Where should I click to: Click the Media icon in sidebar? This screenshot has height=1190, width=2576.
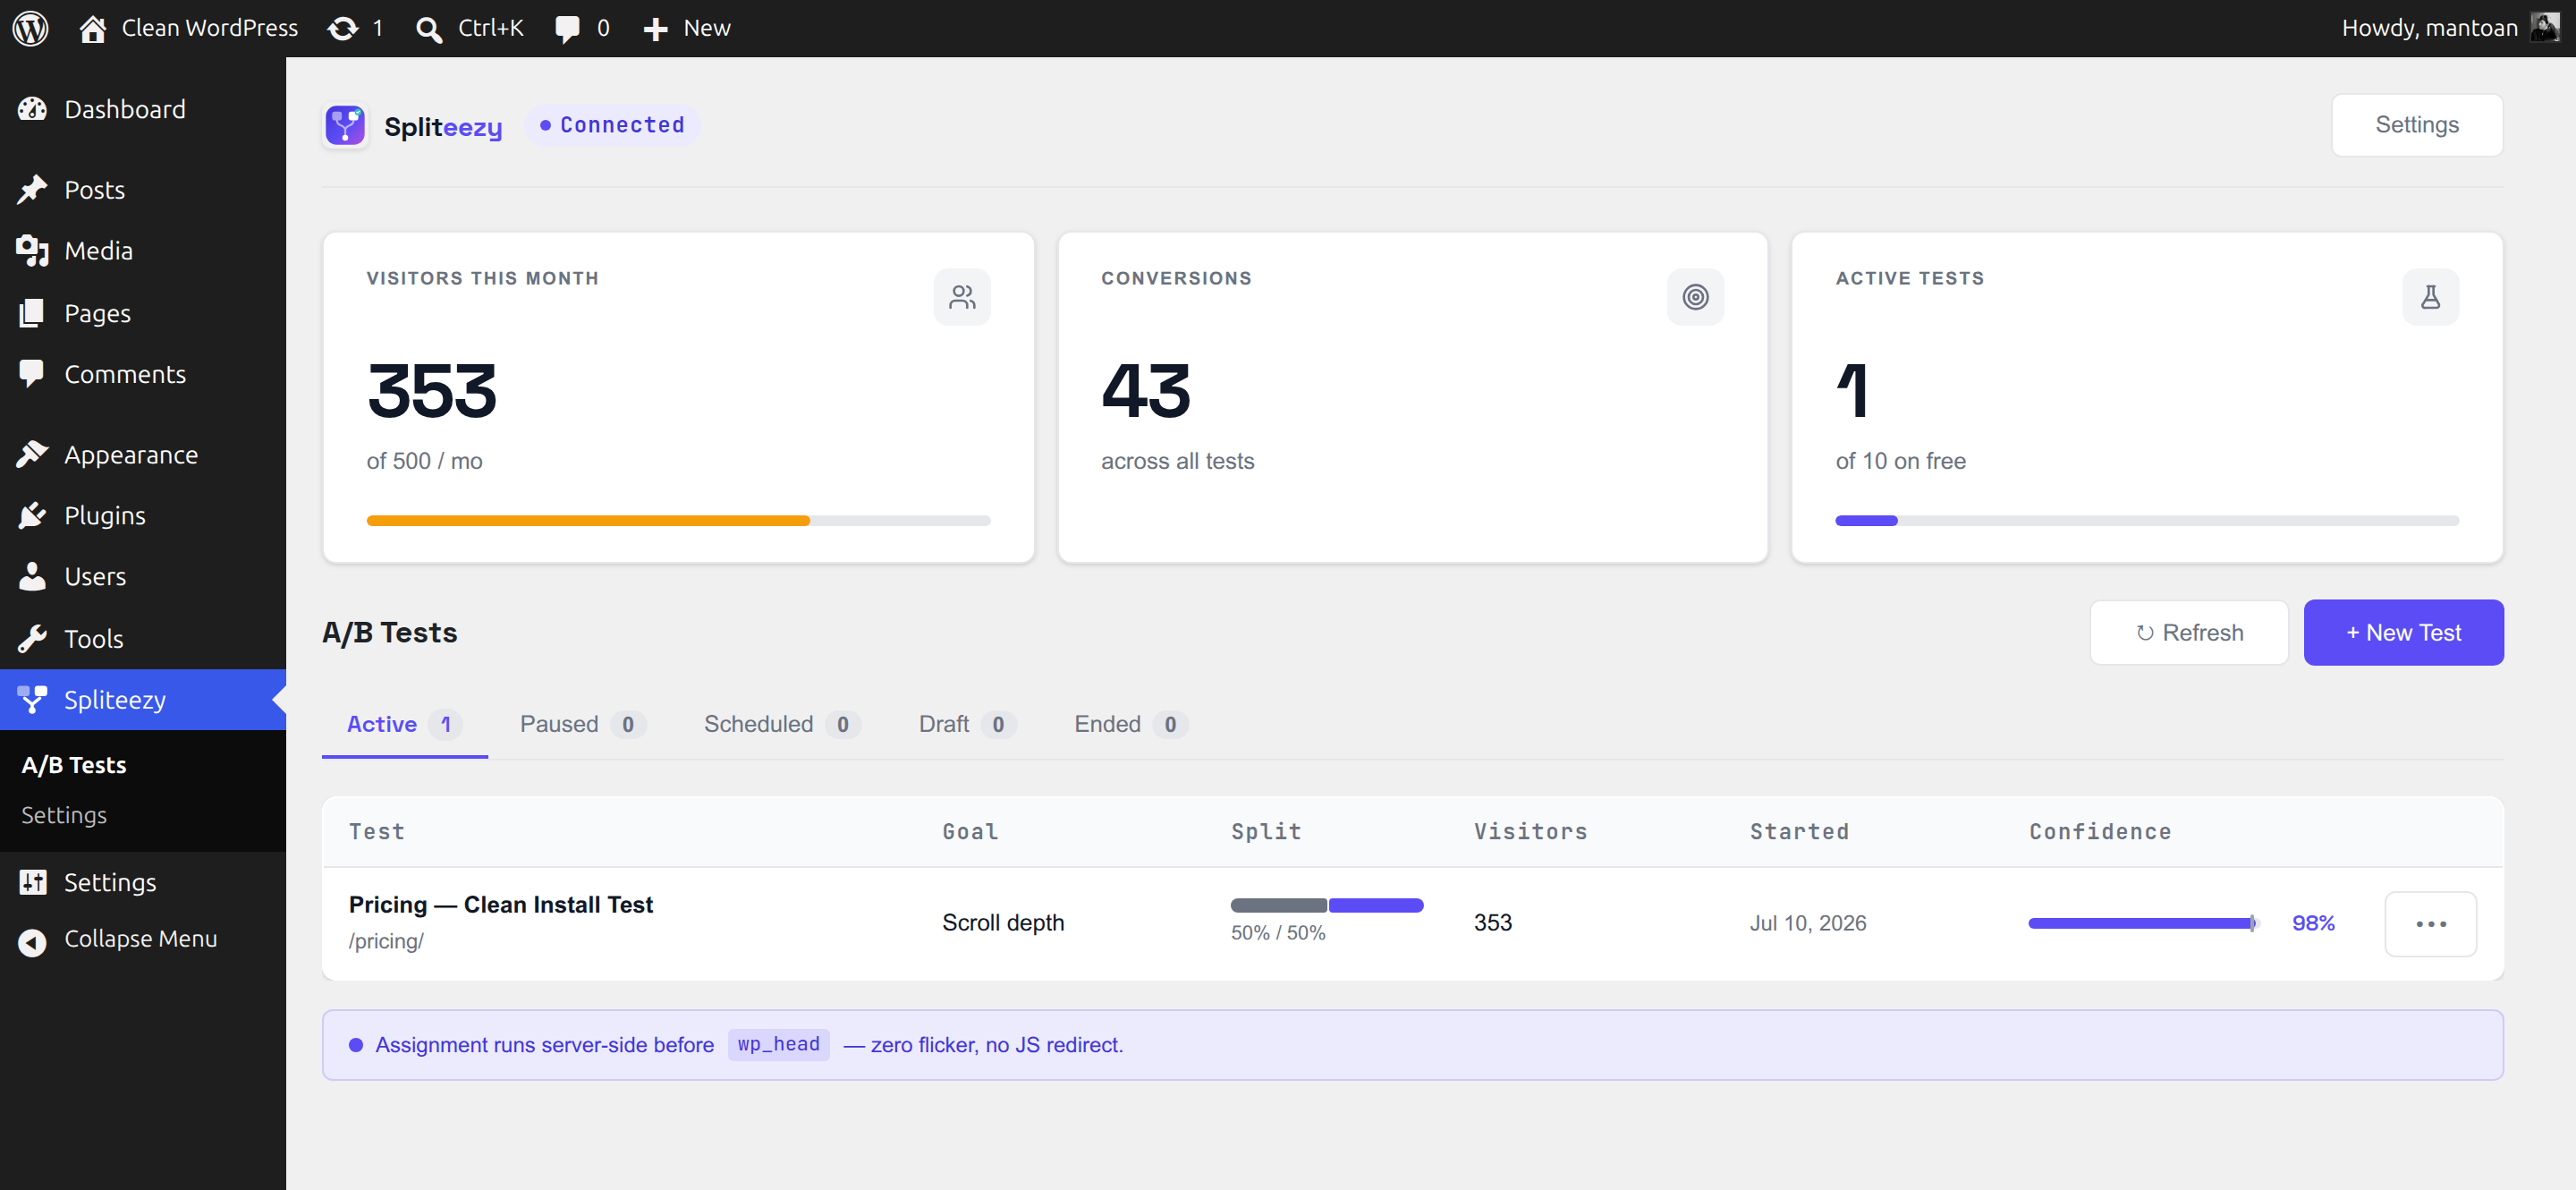tap(32, 250)
